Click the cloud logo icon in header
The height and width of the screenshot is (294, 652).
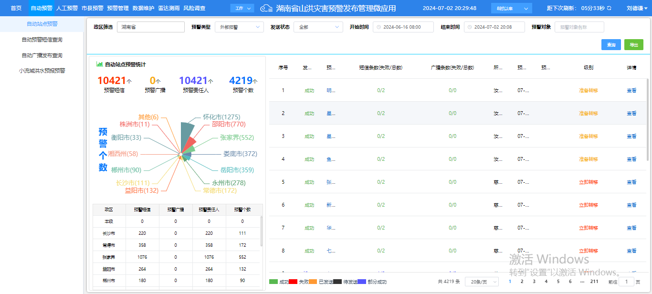click(266, 8)
